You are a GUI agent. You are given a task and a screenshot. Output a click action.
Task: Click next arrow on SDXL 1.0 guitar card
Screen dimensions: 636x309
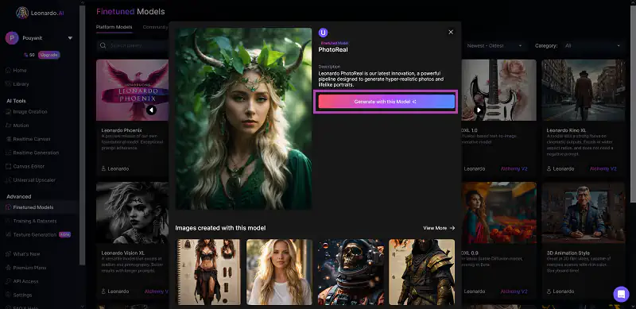(x=479, y=110)
